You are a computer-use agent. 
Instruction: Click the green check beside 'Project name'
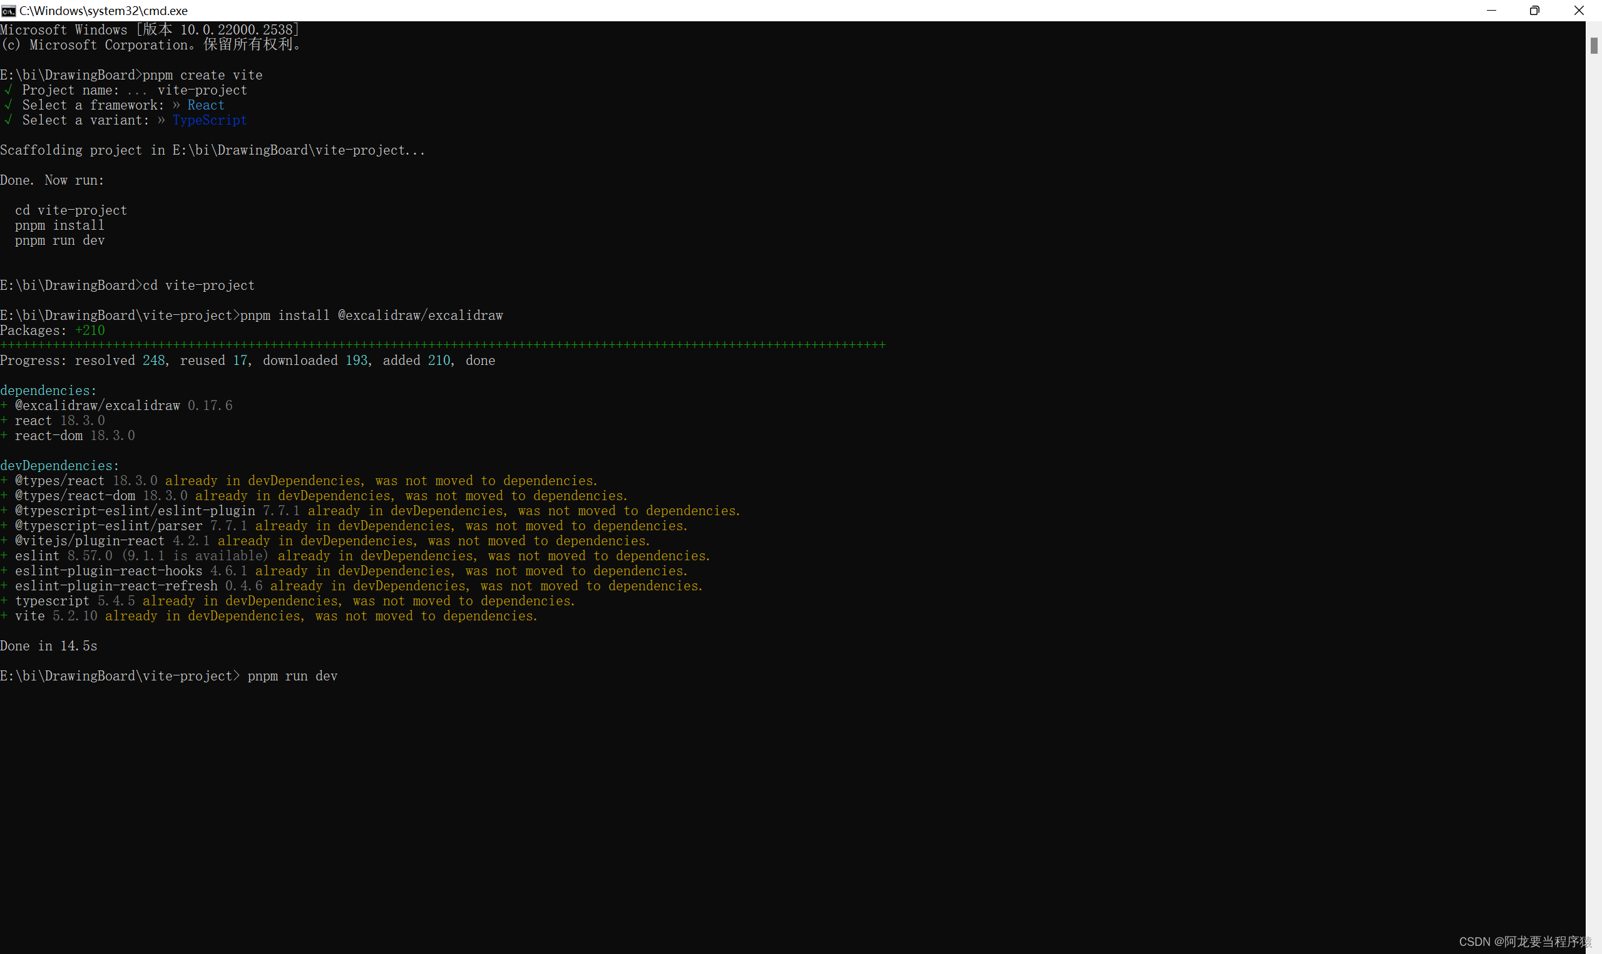pyautogui.click(x=8, y=90)
